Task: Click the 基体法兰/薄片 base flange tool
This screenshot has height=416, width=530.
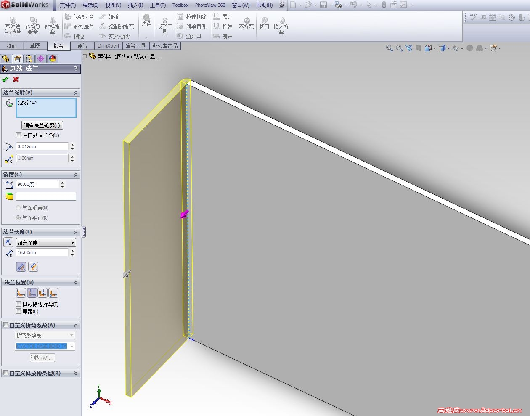Action: click(x=13, y=26)
